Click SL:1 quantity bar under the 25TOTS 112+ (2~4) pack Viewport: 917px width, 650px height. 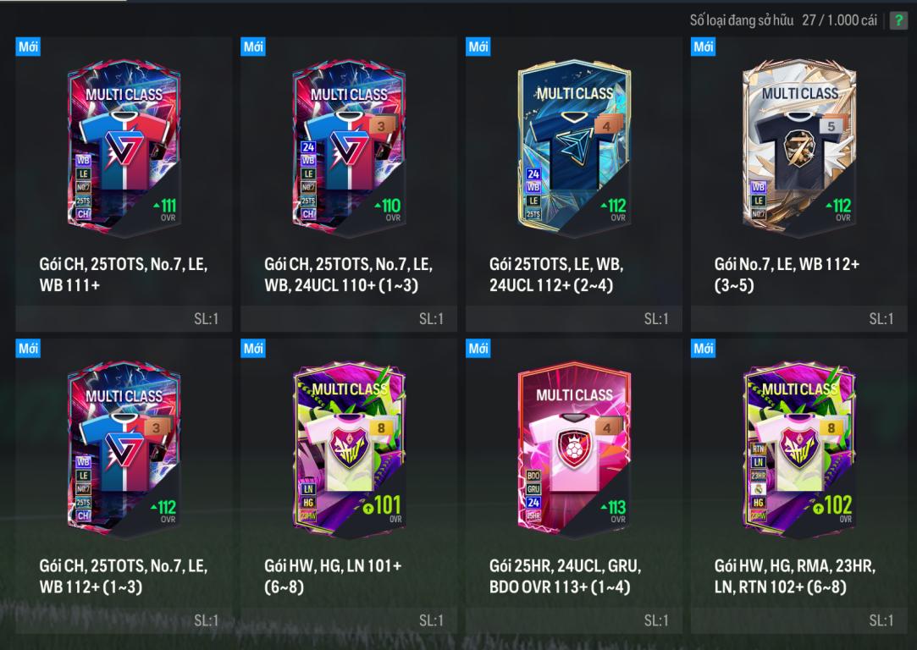click(x=574, y=318)
